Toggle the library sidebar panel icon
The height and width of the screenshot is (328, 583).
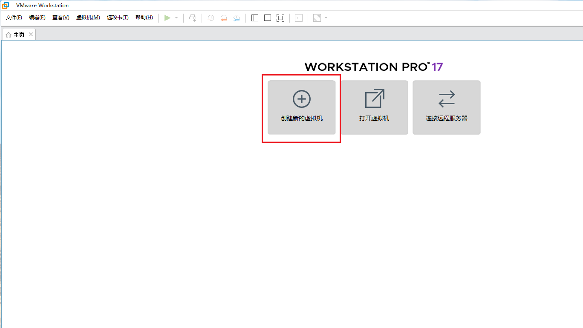tap(255, 18)
